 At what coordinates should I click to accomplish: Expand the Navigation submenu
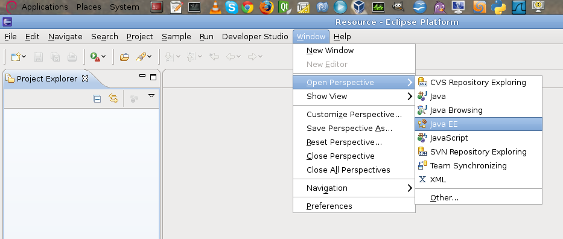(x=354, y=188)
